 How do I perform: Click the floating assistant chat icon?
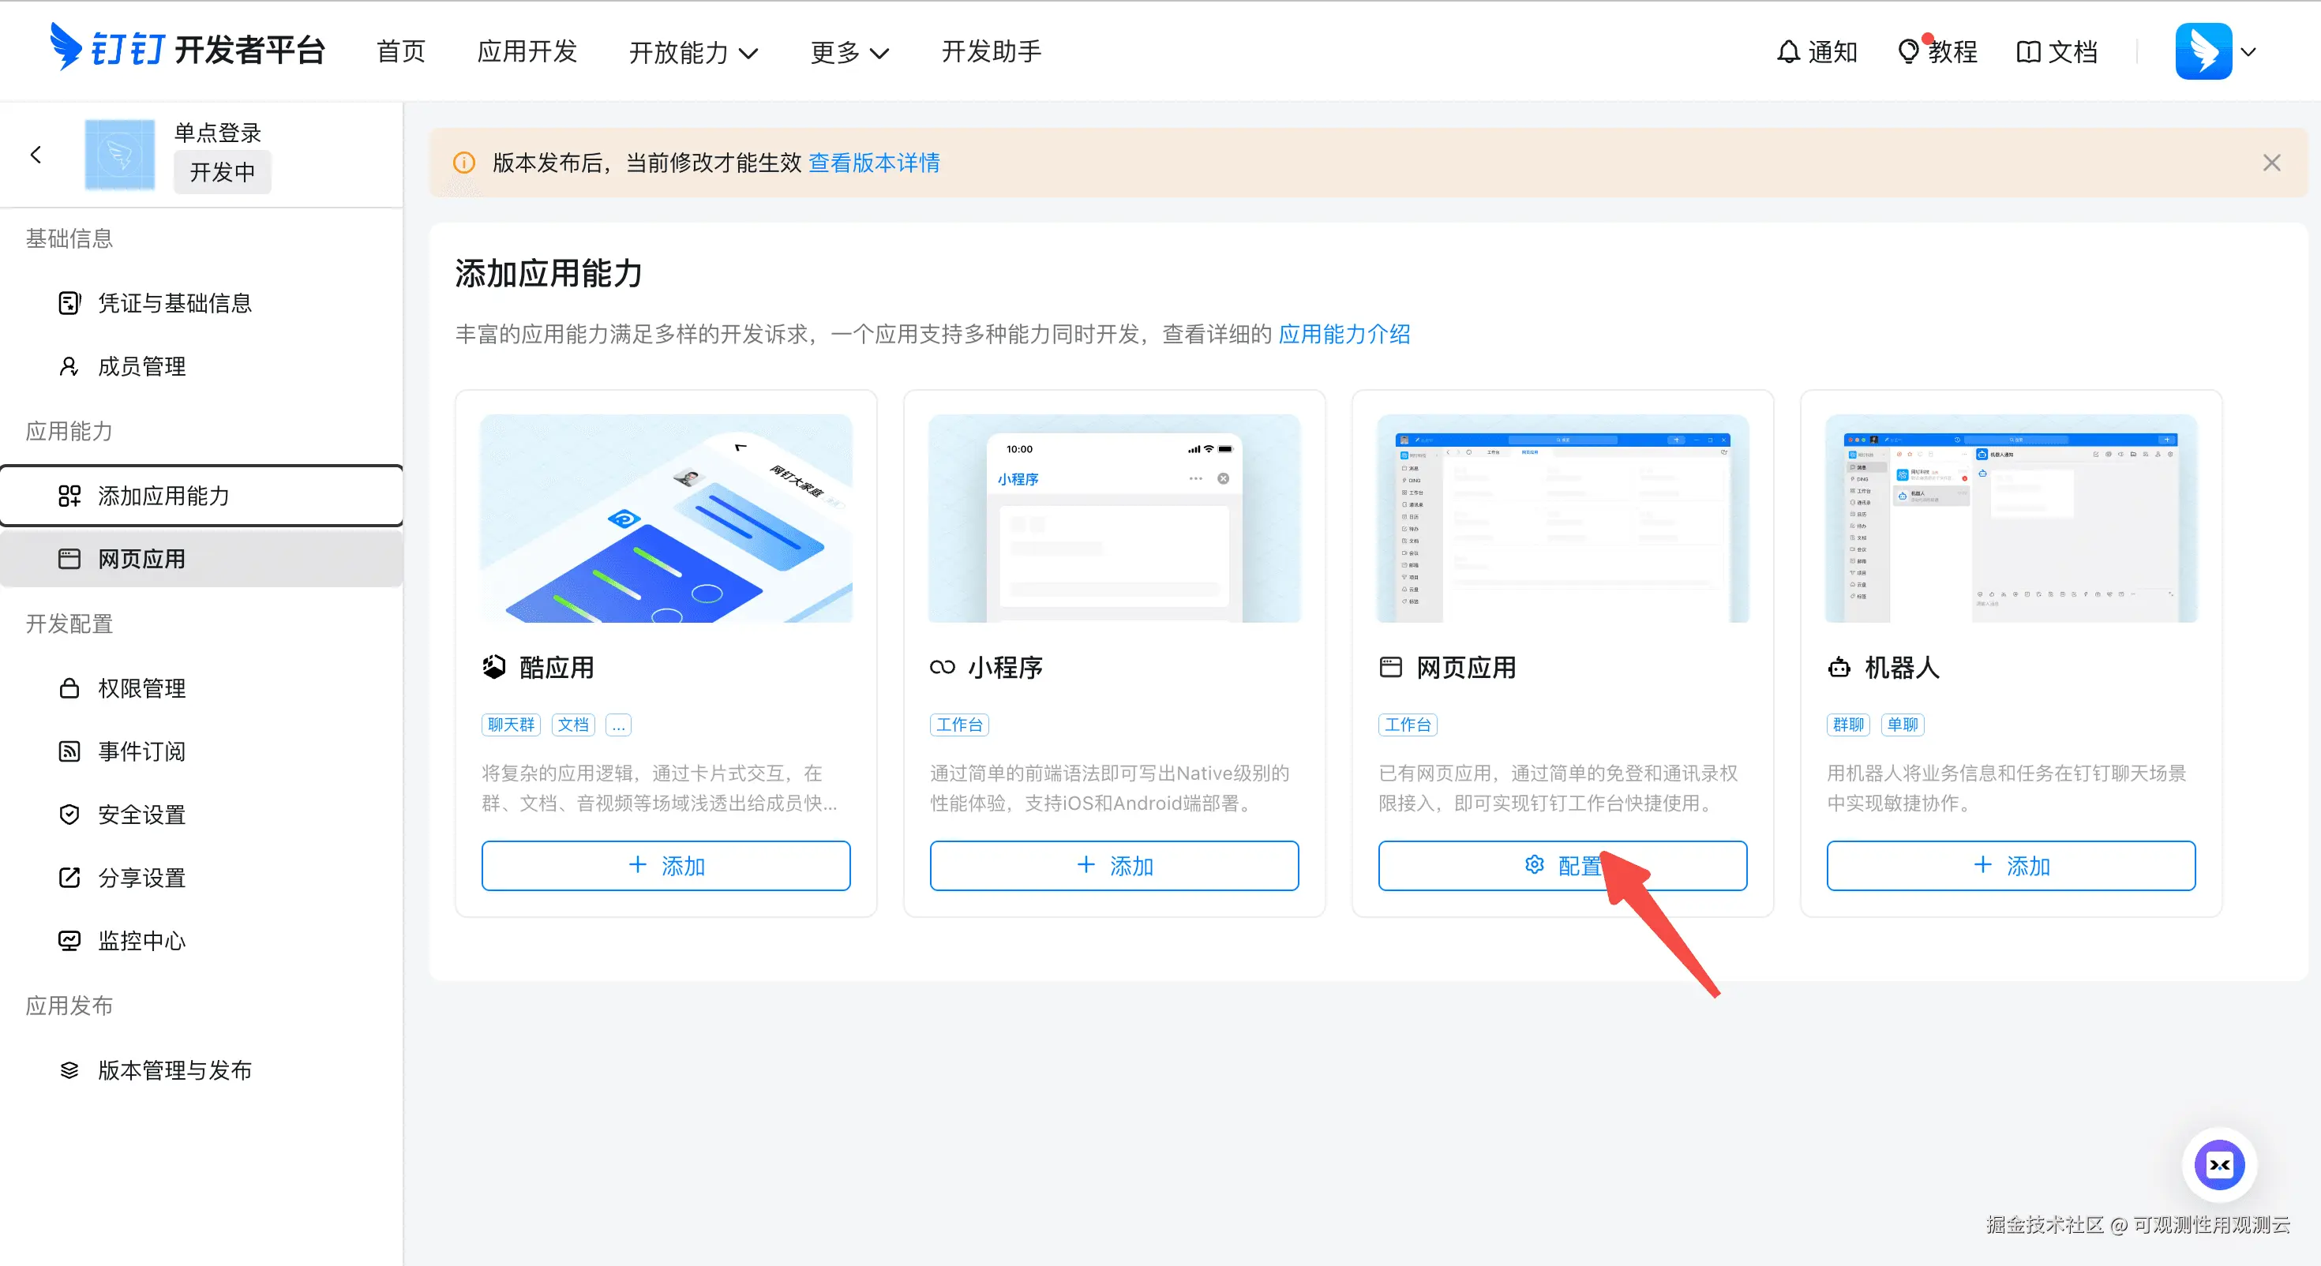click(x=2218, y=1164)
